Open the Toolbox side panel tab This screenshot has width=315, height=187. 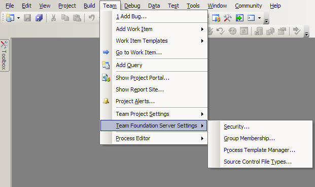(x=4, y=55)
